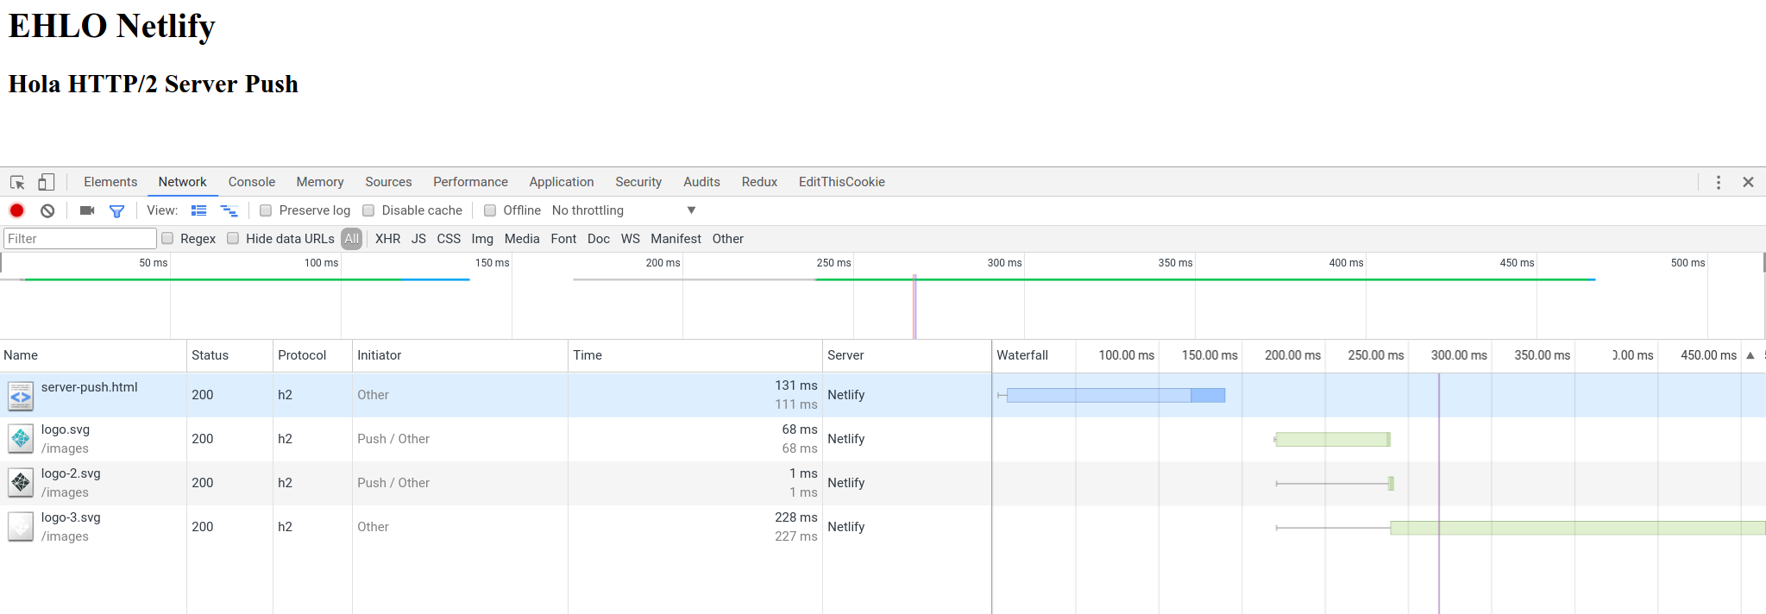Filter requests by XHR type
Viewport: 1766px width, 614px height.
pyautogui.click(x=387, y=239)
